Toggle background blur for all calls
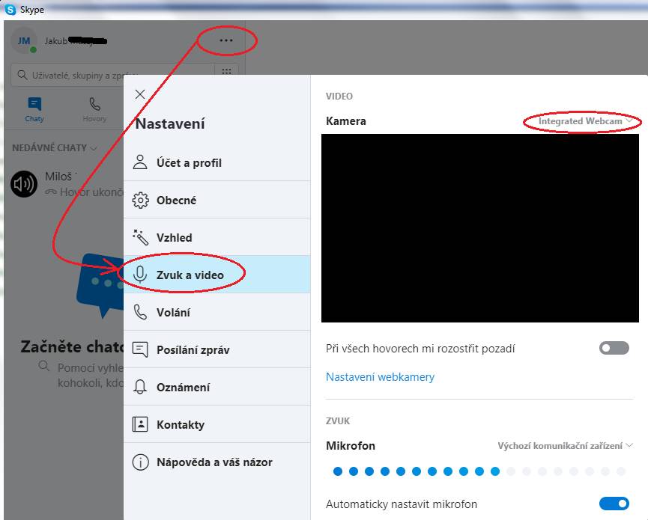 pos(614,349)
